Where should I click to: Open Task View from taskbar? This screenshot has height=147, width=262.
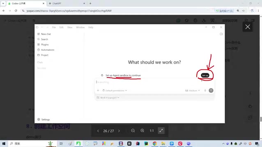click(61, 143)
